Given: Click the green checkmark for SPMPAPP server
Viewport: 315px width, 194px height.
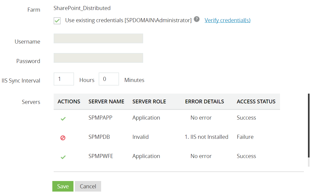Looking at the screenshot, I should pos(63,119).
